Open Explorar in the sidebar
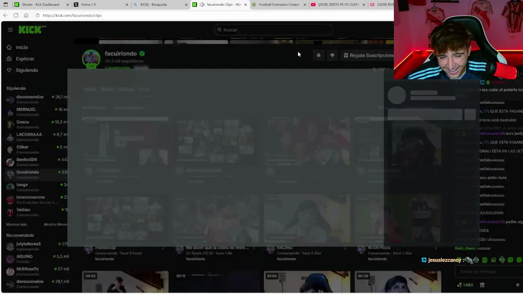This screenshot has width=523, height=294. [25, 59]
